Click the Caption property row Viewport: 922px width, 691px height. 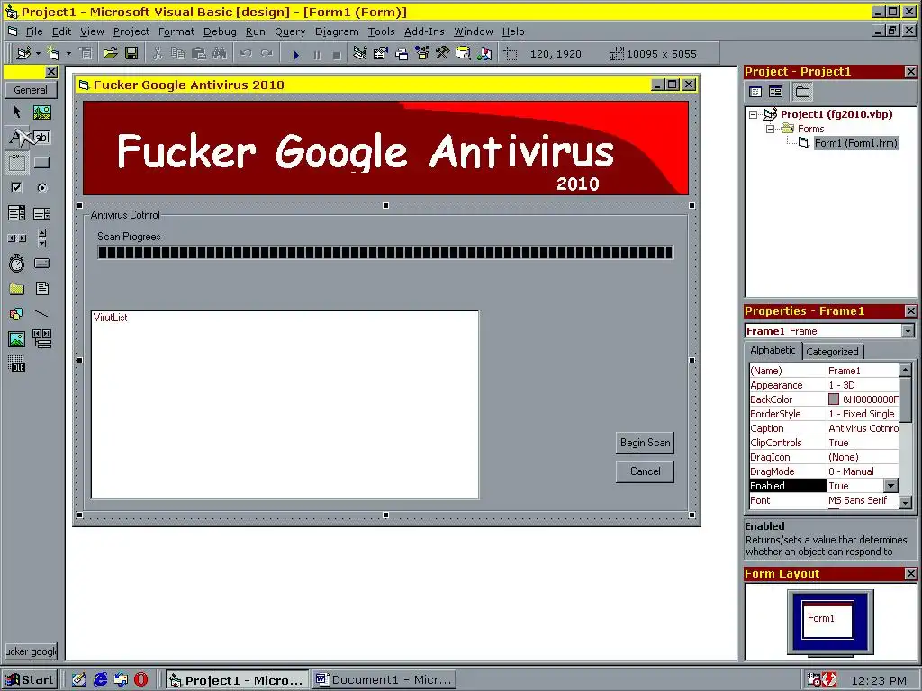(824, 428)
